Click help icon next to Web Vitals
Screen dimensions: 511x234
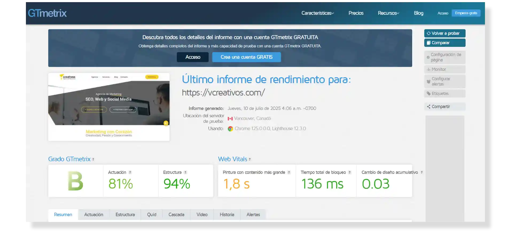pos(250,159)
